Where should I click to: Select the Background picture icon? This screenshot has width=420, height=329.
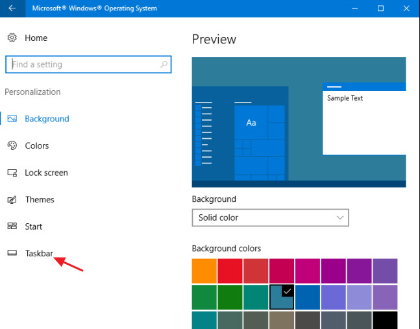12,119
